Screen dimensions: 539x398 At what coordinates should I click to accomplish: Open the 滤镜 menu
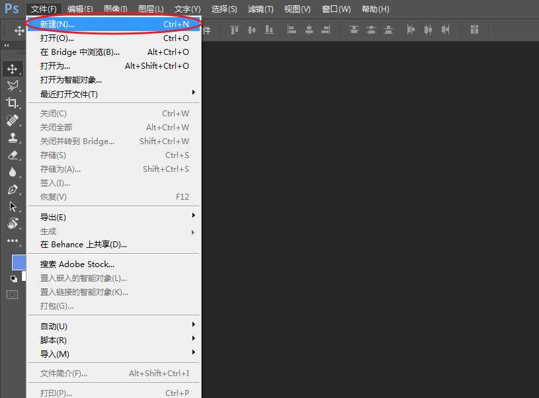[260, 9]
